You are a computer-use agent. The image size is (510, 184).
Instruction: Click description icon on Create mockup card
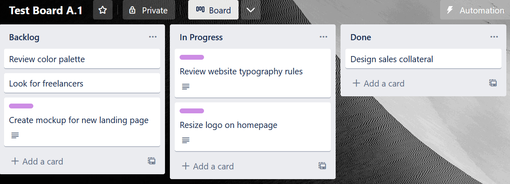pos(15,136)
